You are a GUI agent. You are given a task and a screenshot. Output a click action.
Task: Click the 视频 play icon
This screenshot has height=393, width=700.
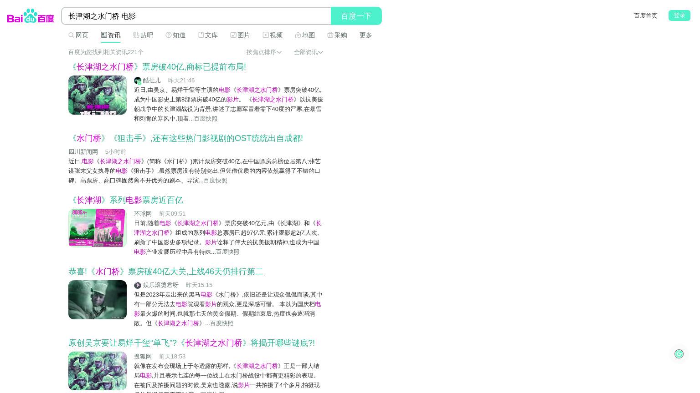tap(266, 35)
